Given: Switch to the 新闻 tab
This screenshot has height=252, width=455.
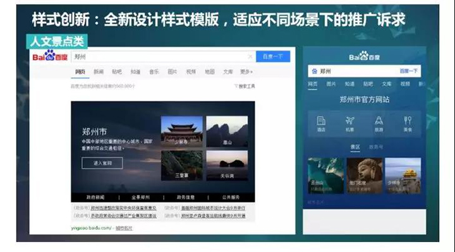Looking at the screenshot, I should coord(99,71).
